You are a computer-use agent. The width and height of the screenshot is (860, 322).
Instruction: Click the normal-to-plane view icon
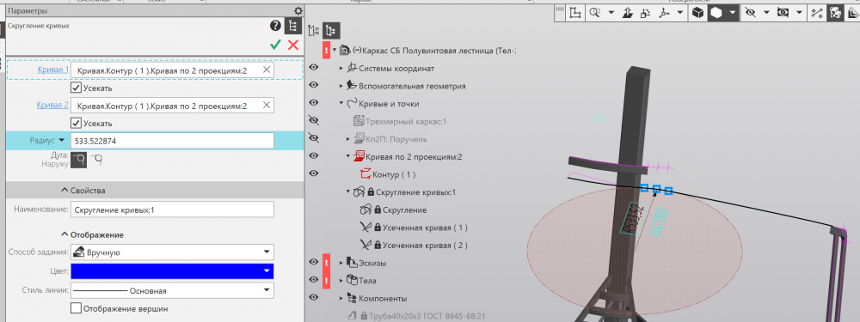pos(628,13)
